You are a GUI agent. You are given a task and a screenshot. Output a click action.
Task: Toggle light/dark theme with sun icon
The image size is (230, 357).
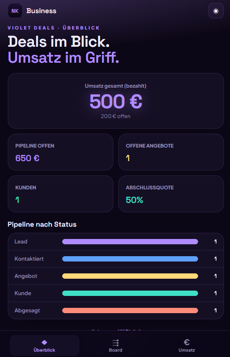click(216, 11)
